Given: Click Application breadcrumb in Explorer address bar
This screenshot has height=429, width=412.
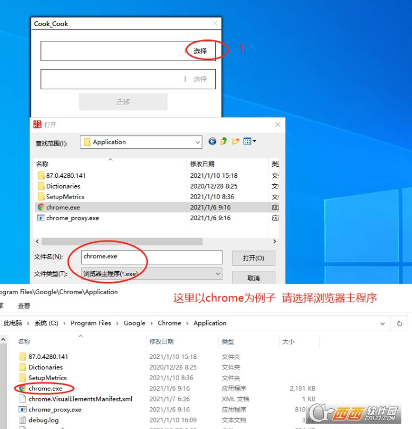Looking at the screenshot, I should pos(210,323).
